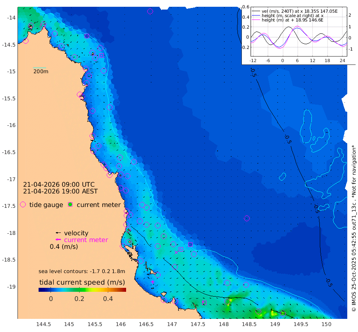Click the isolated offshore tide gauge circle near 148.5E
Screen dimensions: 358x332
point(247,218)
